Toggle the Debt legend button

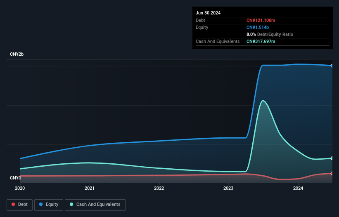(x=20, y=205)
